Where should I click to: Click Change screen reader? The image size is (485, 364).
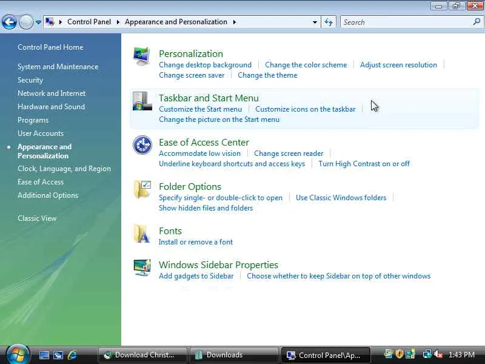[289, 153]
